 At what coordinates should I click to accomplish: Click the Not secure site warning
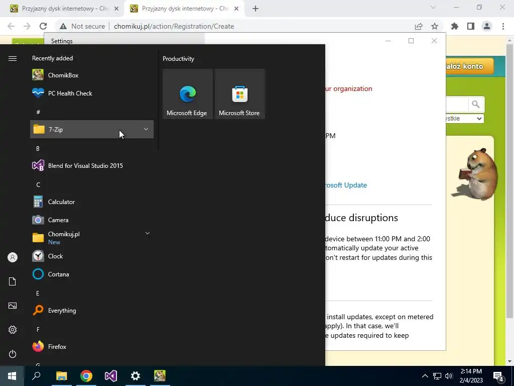82,26
